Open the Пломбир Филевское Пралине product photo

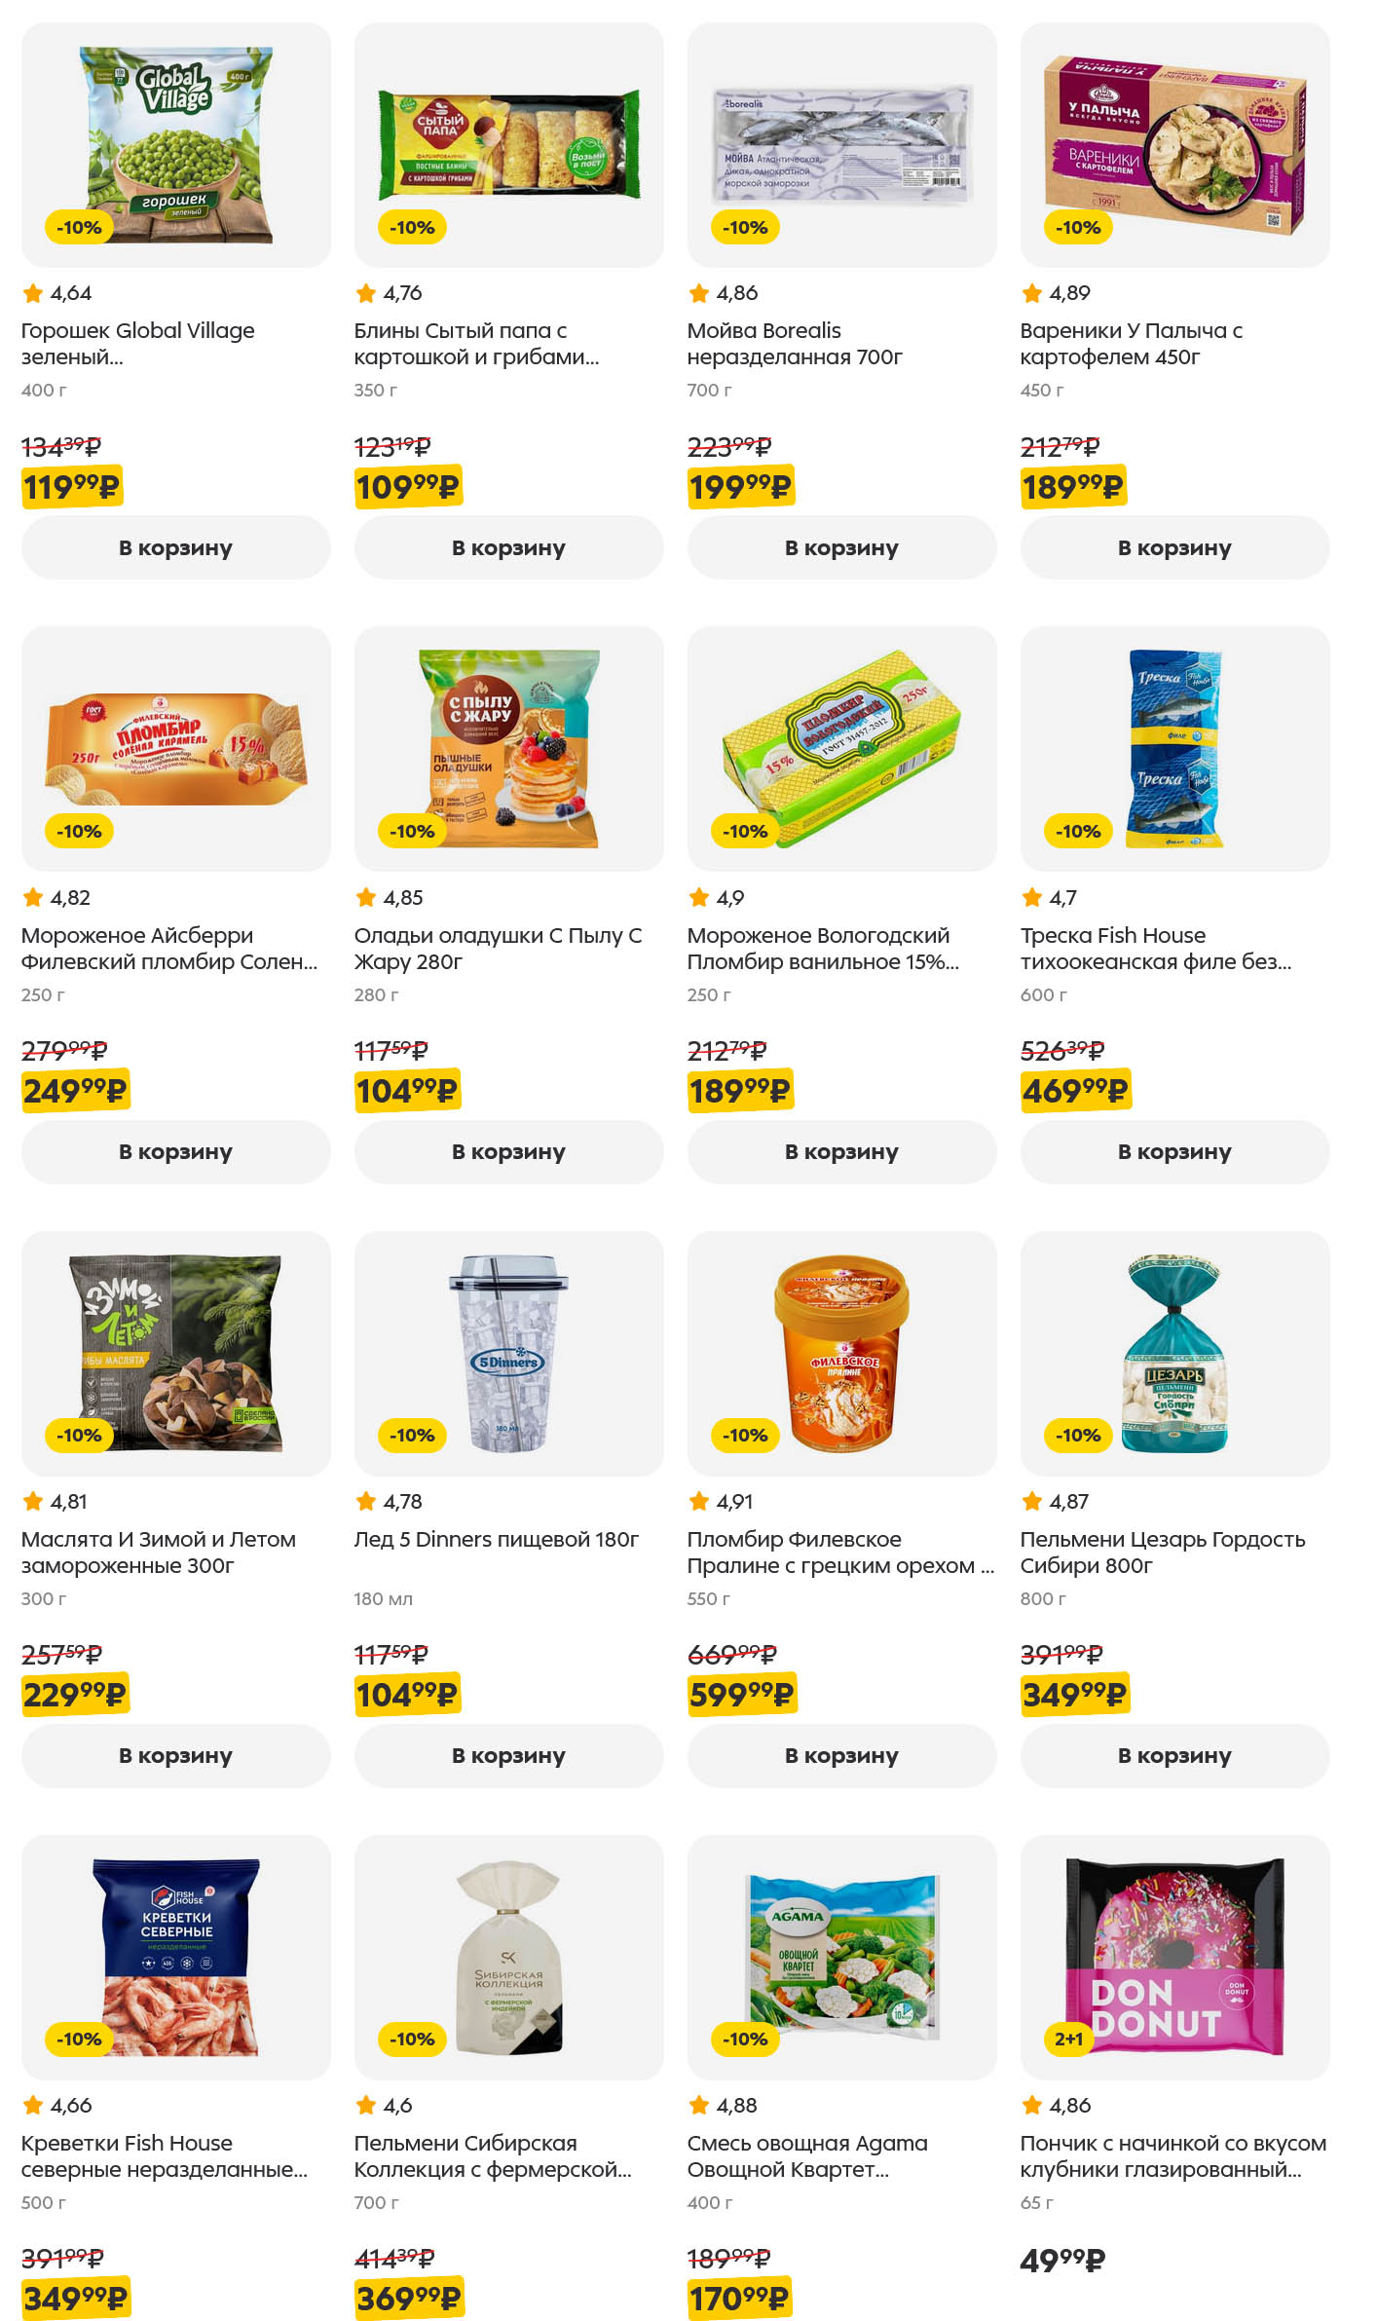pos(841,1352)
